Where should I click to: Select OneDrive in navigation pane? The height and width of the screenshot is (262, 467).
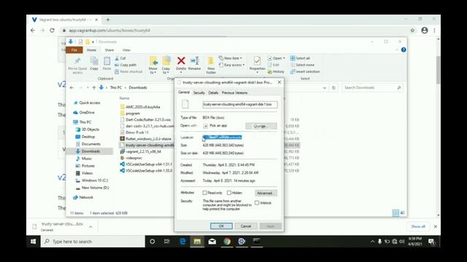tap(84, 113)
